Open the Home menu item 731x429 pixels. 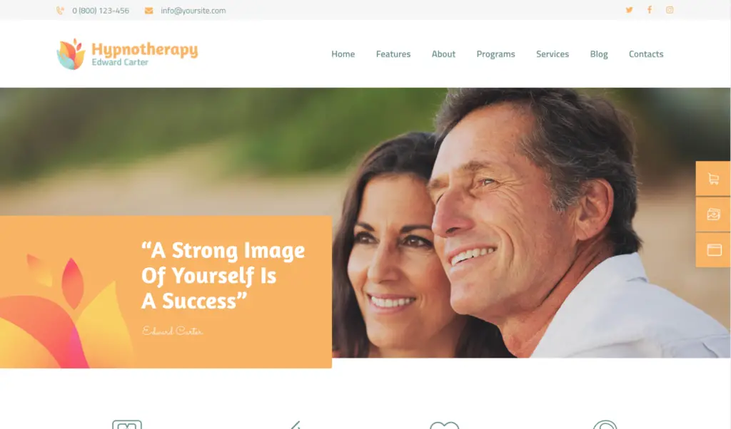[343, 54]
